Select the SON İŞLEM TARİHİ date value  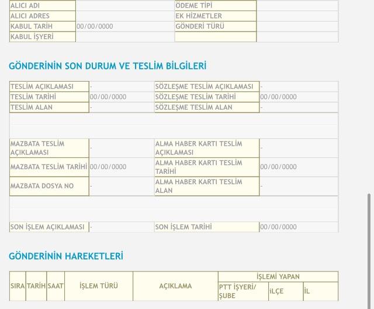(x=278, y=227)
